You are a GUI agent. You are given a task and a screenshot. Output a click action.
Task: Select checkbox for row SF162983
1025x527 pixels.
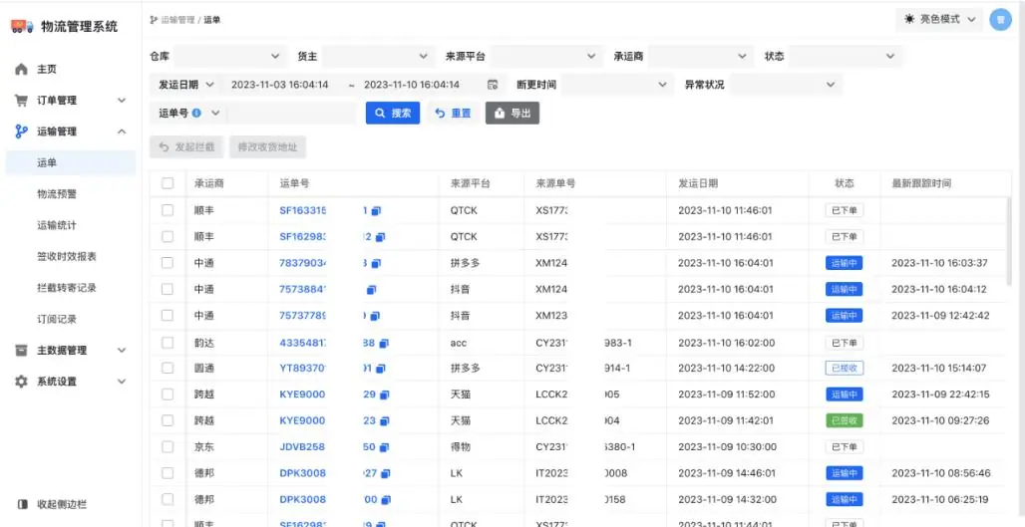(168, 236)
